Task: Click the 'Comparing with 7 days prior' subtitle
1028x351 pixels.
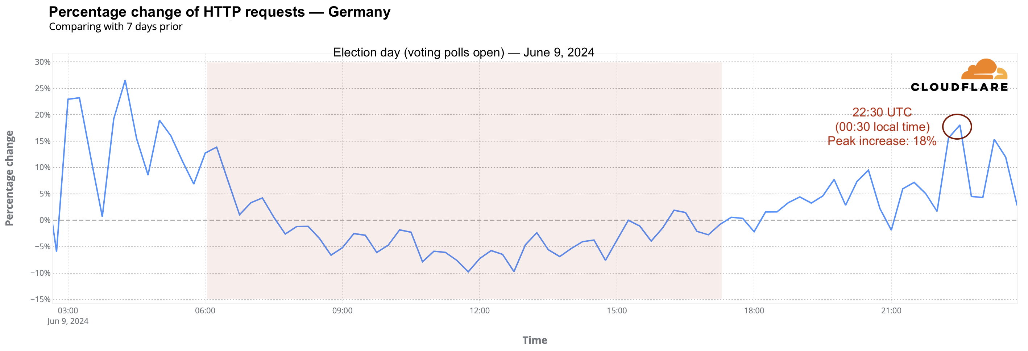Action: click(x=116, y=27)
